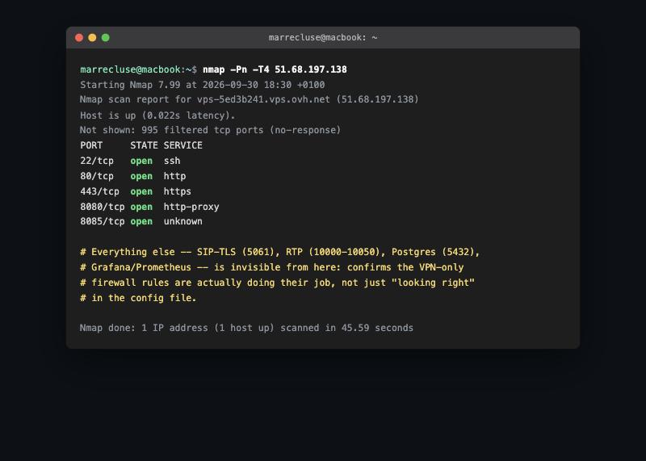Click the command 'nmap -Pn -T4 51.68.197.138'
Image resolution: width=646 pixels, height=461 pixels.
[275, 69]
